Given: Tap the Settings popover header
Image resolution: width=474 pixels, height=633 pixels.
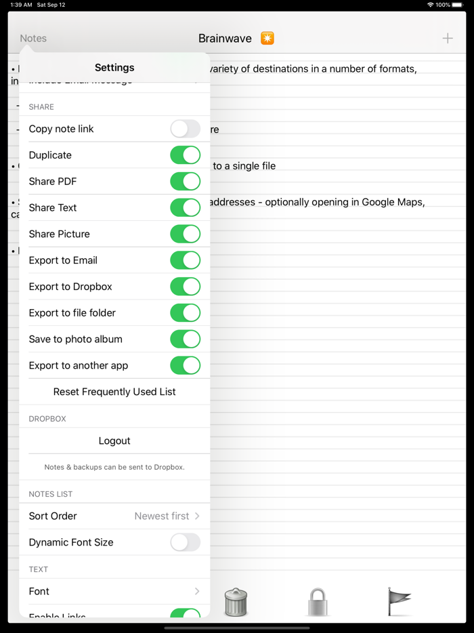Looking at the screenshot, I should 114,67.
